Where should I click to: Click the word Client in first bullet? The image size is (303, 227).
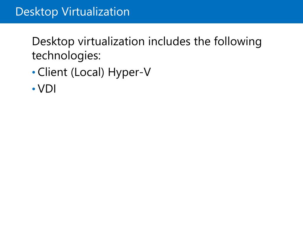tap(53, 72)
